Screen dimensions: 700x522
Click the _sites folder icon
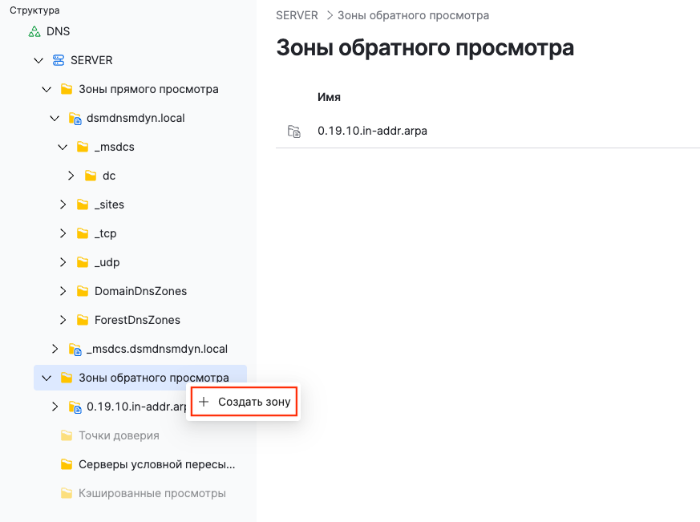click(x=83, y=204)
